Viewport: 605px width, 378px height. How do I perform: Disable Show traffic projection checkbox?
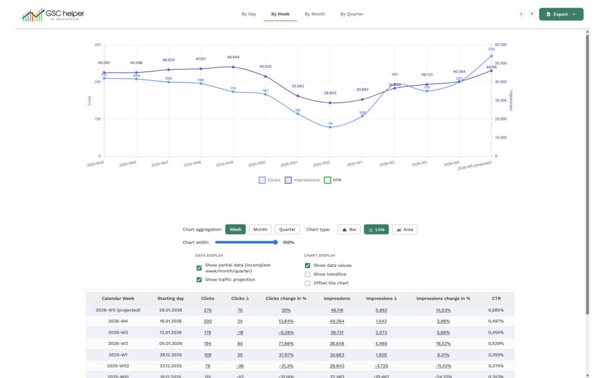(x=199, y=279)
